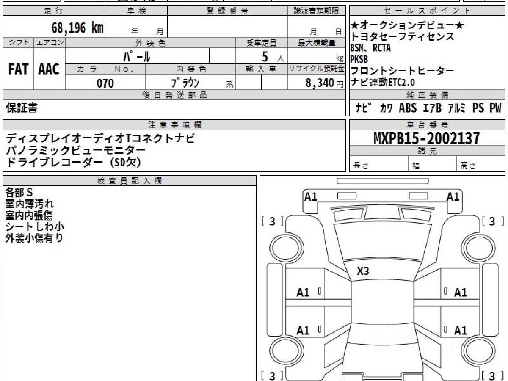Select the パール exterior color value

(x=137, y=56)
